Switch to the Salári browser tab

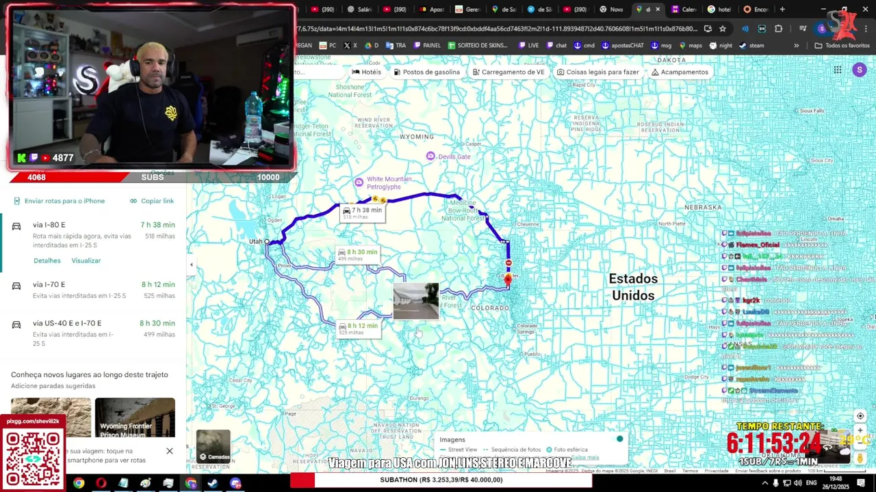359,10
